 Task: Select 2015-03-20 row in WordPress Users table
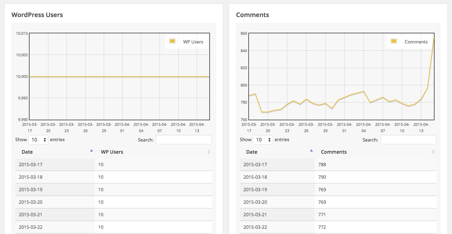(x=114, y=202)
